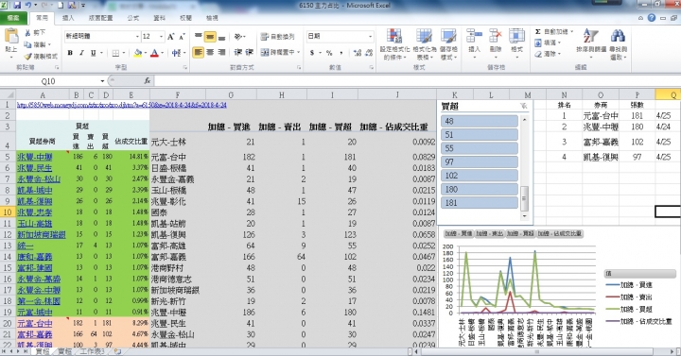
Task: Open Excel Help question mark
Action: [651, 18]
